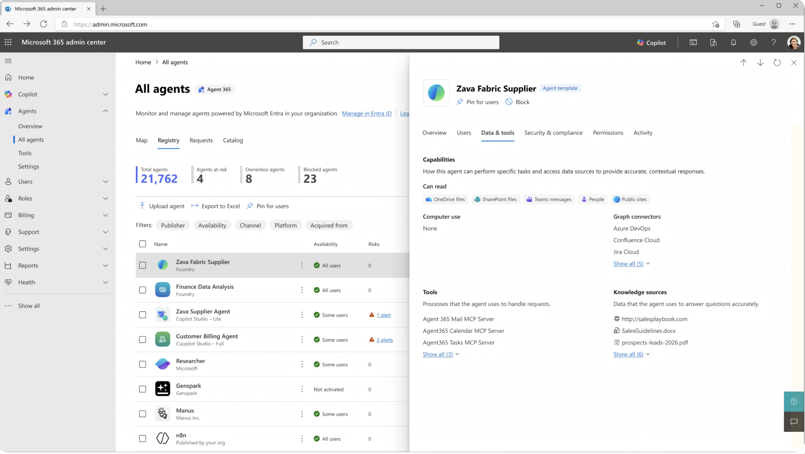Go to previous agent with up arrow
This screenshot has width=805, height=454.
click(x=744, y=62)
